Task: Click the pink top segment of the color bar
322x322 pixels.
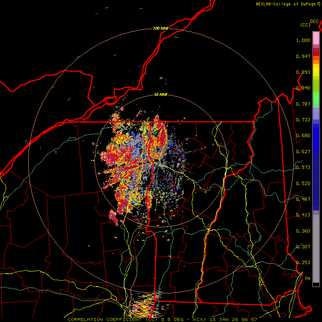Action: [316, 38]
